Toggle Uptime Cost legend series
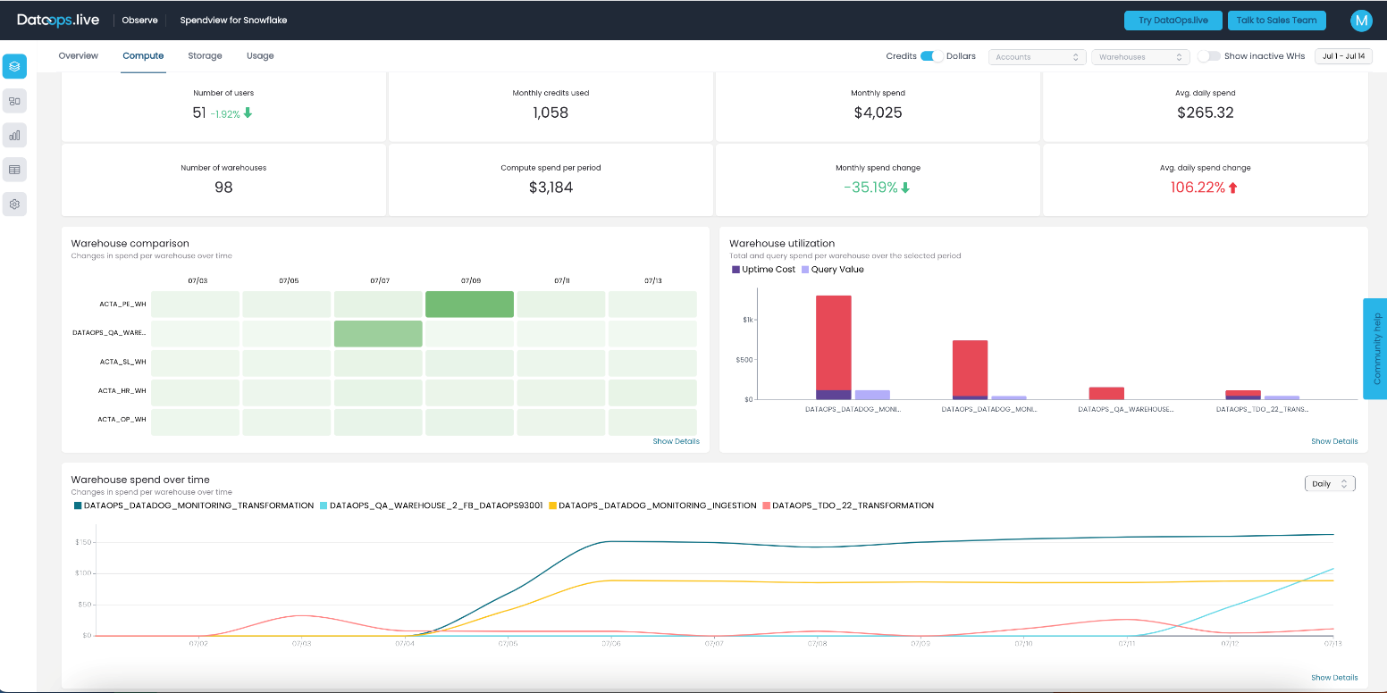1387x693 pixels. coord(762,270)
